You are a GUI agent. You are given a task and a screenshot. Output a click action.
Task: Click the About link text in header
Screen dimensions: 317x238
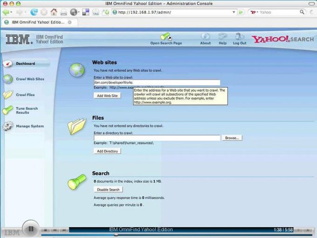(206, 43)
